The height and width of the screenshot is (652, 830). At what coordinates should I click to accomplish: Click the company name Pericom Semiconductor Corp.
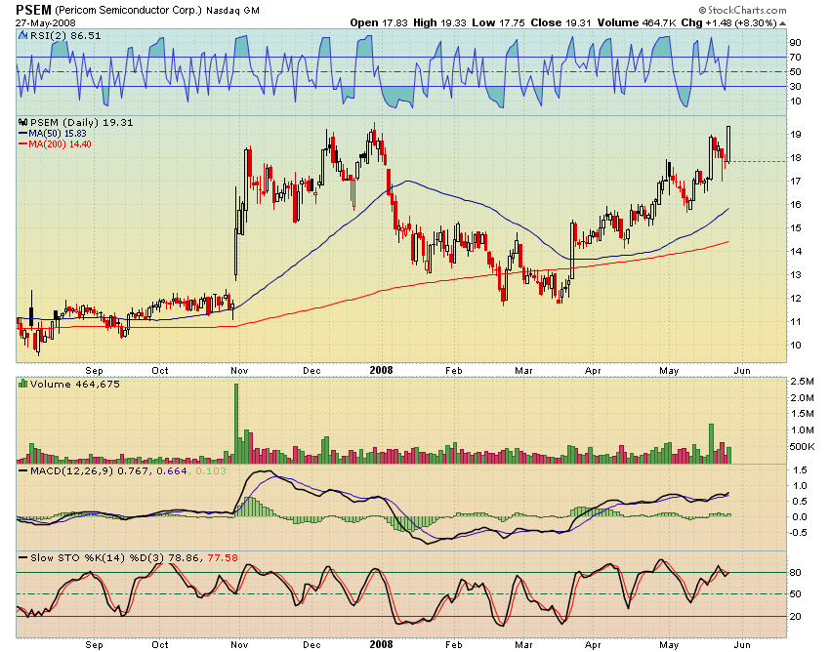[x=128, y=10]
